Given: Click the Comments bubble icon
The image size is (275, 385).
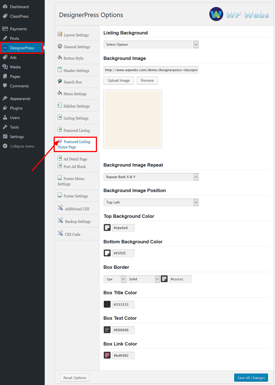Looking at the screenshot, I should 5,86.
